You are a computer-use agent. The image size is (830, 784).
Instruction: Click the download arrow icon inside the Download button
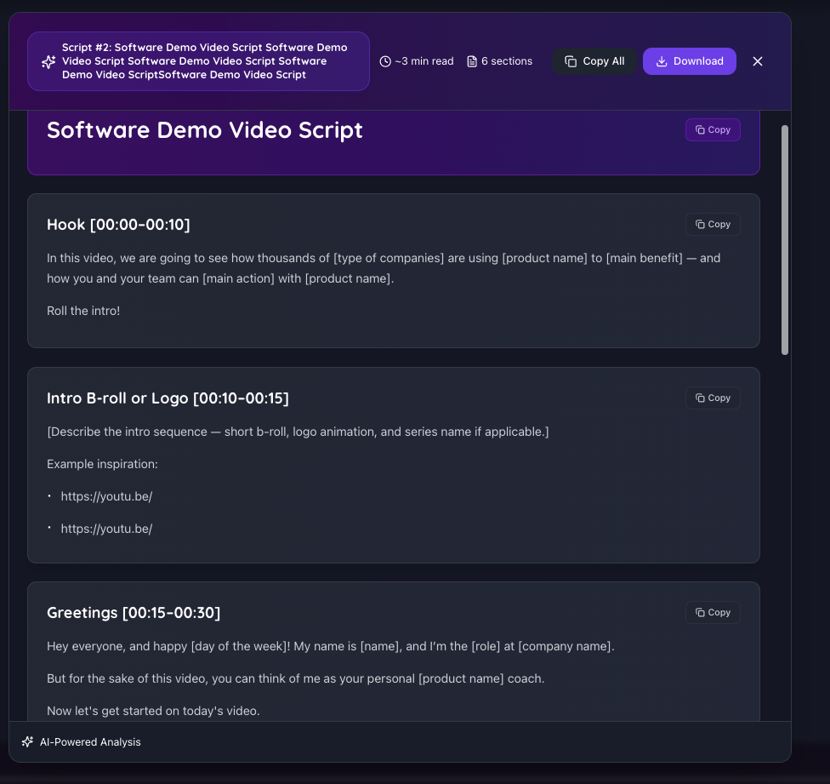(661, 60)
